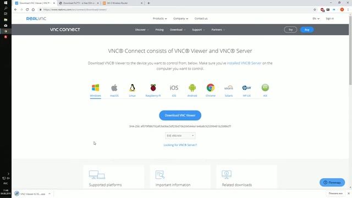Image resolution: width=352 pixels, height=198 pixels.
Task: Reload the current page
Action: pyautogui.click(x=27, y=10)
